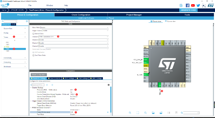Image resolution: width=215 pixels, height=118 pixels.
Task: Open the Slave Mode dropdown
Action: tap(74, 28)
